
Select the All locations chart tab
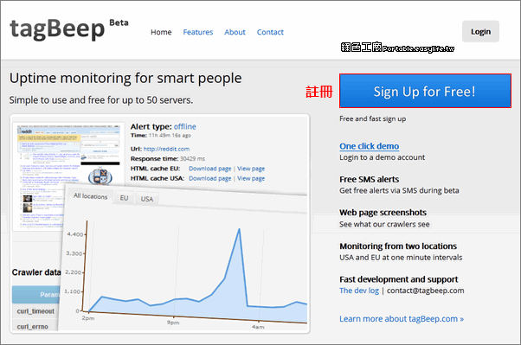[90, 196]
